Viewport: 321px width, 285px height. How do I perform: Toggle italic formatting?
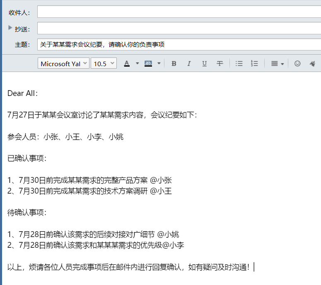(x=189, y=64)
